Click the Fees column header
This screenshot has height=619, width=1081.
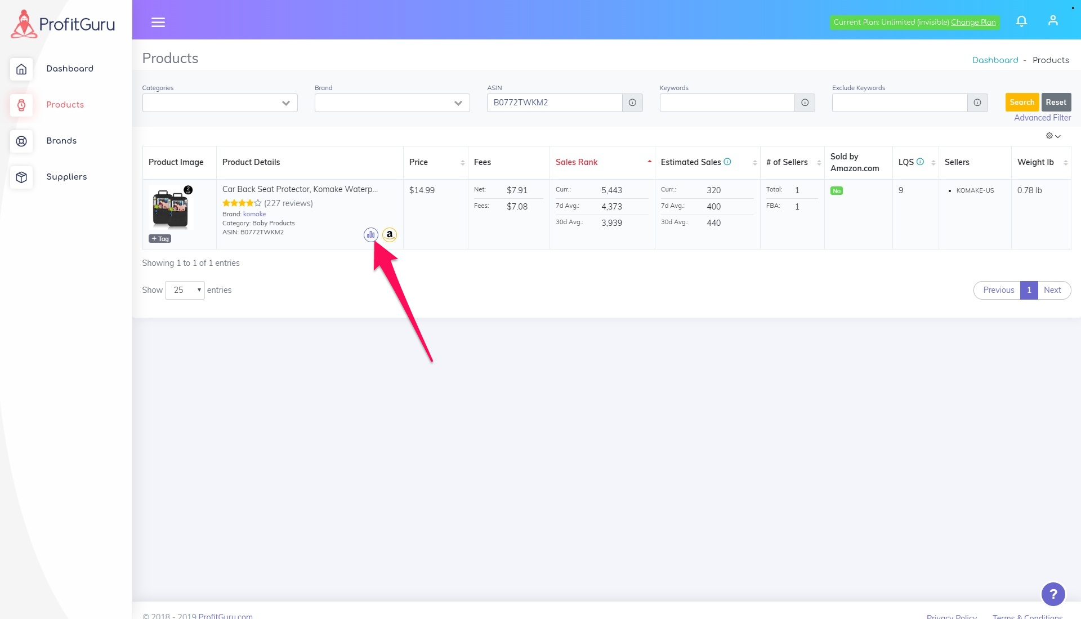[x=483, y=162]
